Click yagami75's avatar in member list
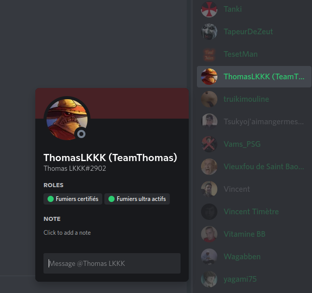 pyautogui.click(x=209, y=279)
